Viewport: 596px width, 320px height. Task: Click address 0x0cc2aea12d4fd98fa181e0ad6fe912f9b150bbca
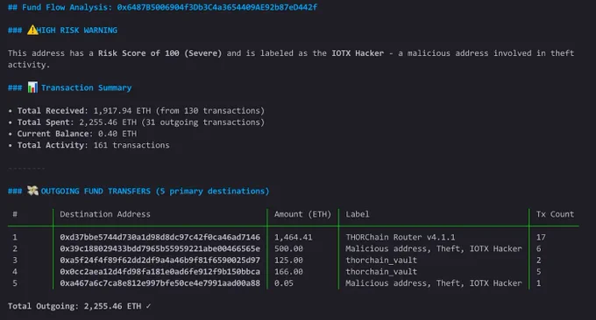(x=160, y=271)
